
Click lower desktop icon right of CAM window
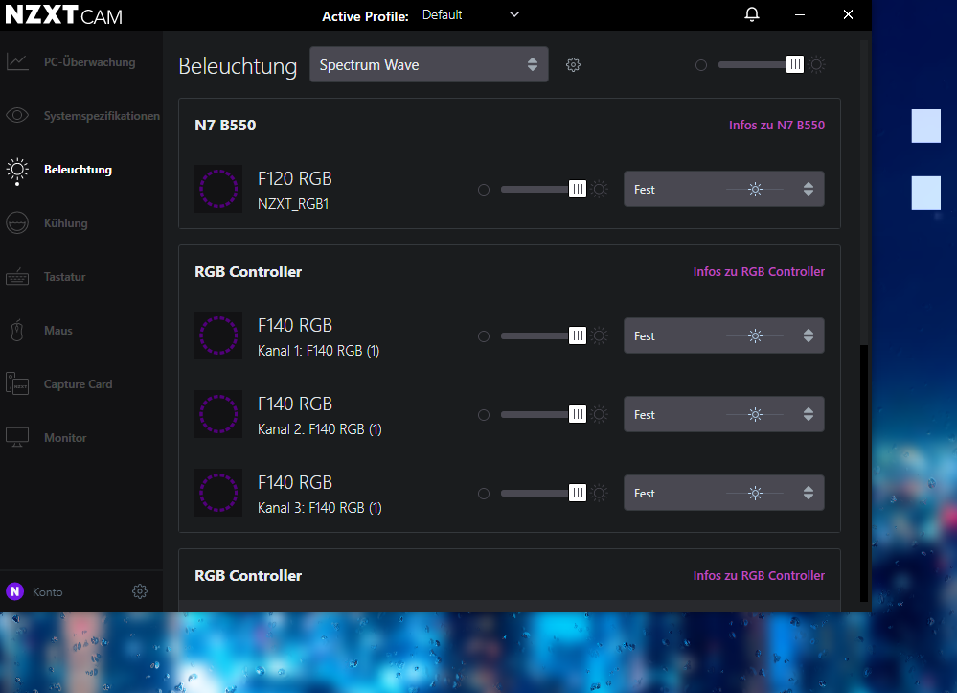click(x=926, y=193)
